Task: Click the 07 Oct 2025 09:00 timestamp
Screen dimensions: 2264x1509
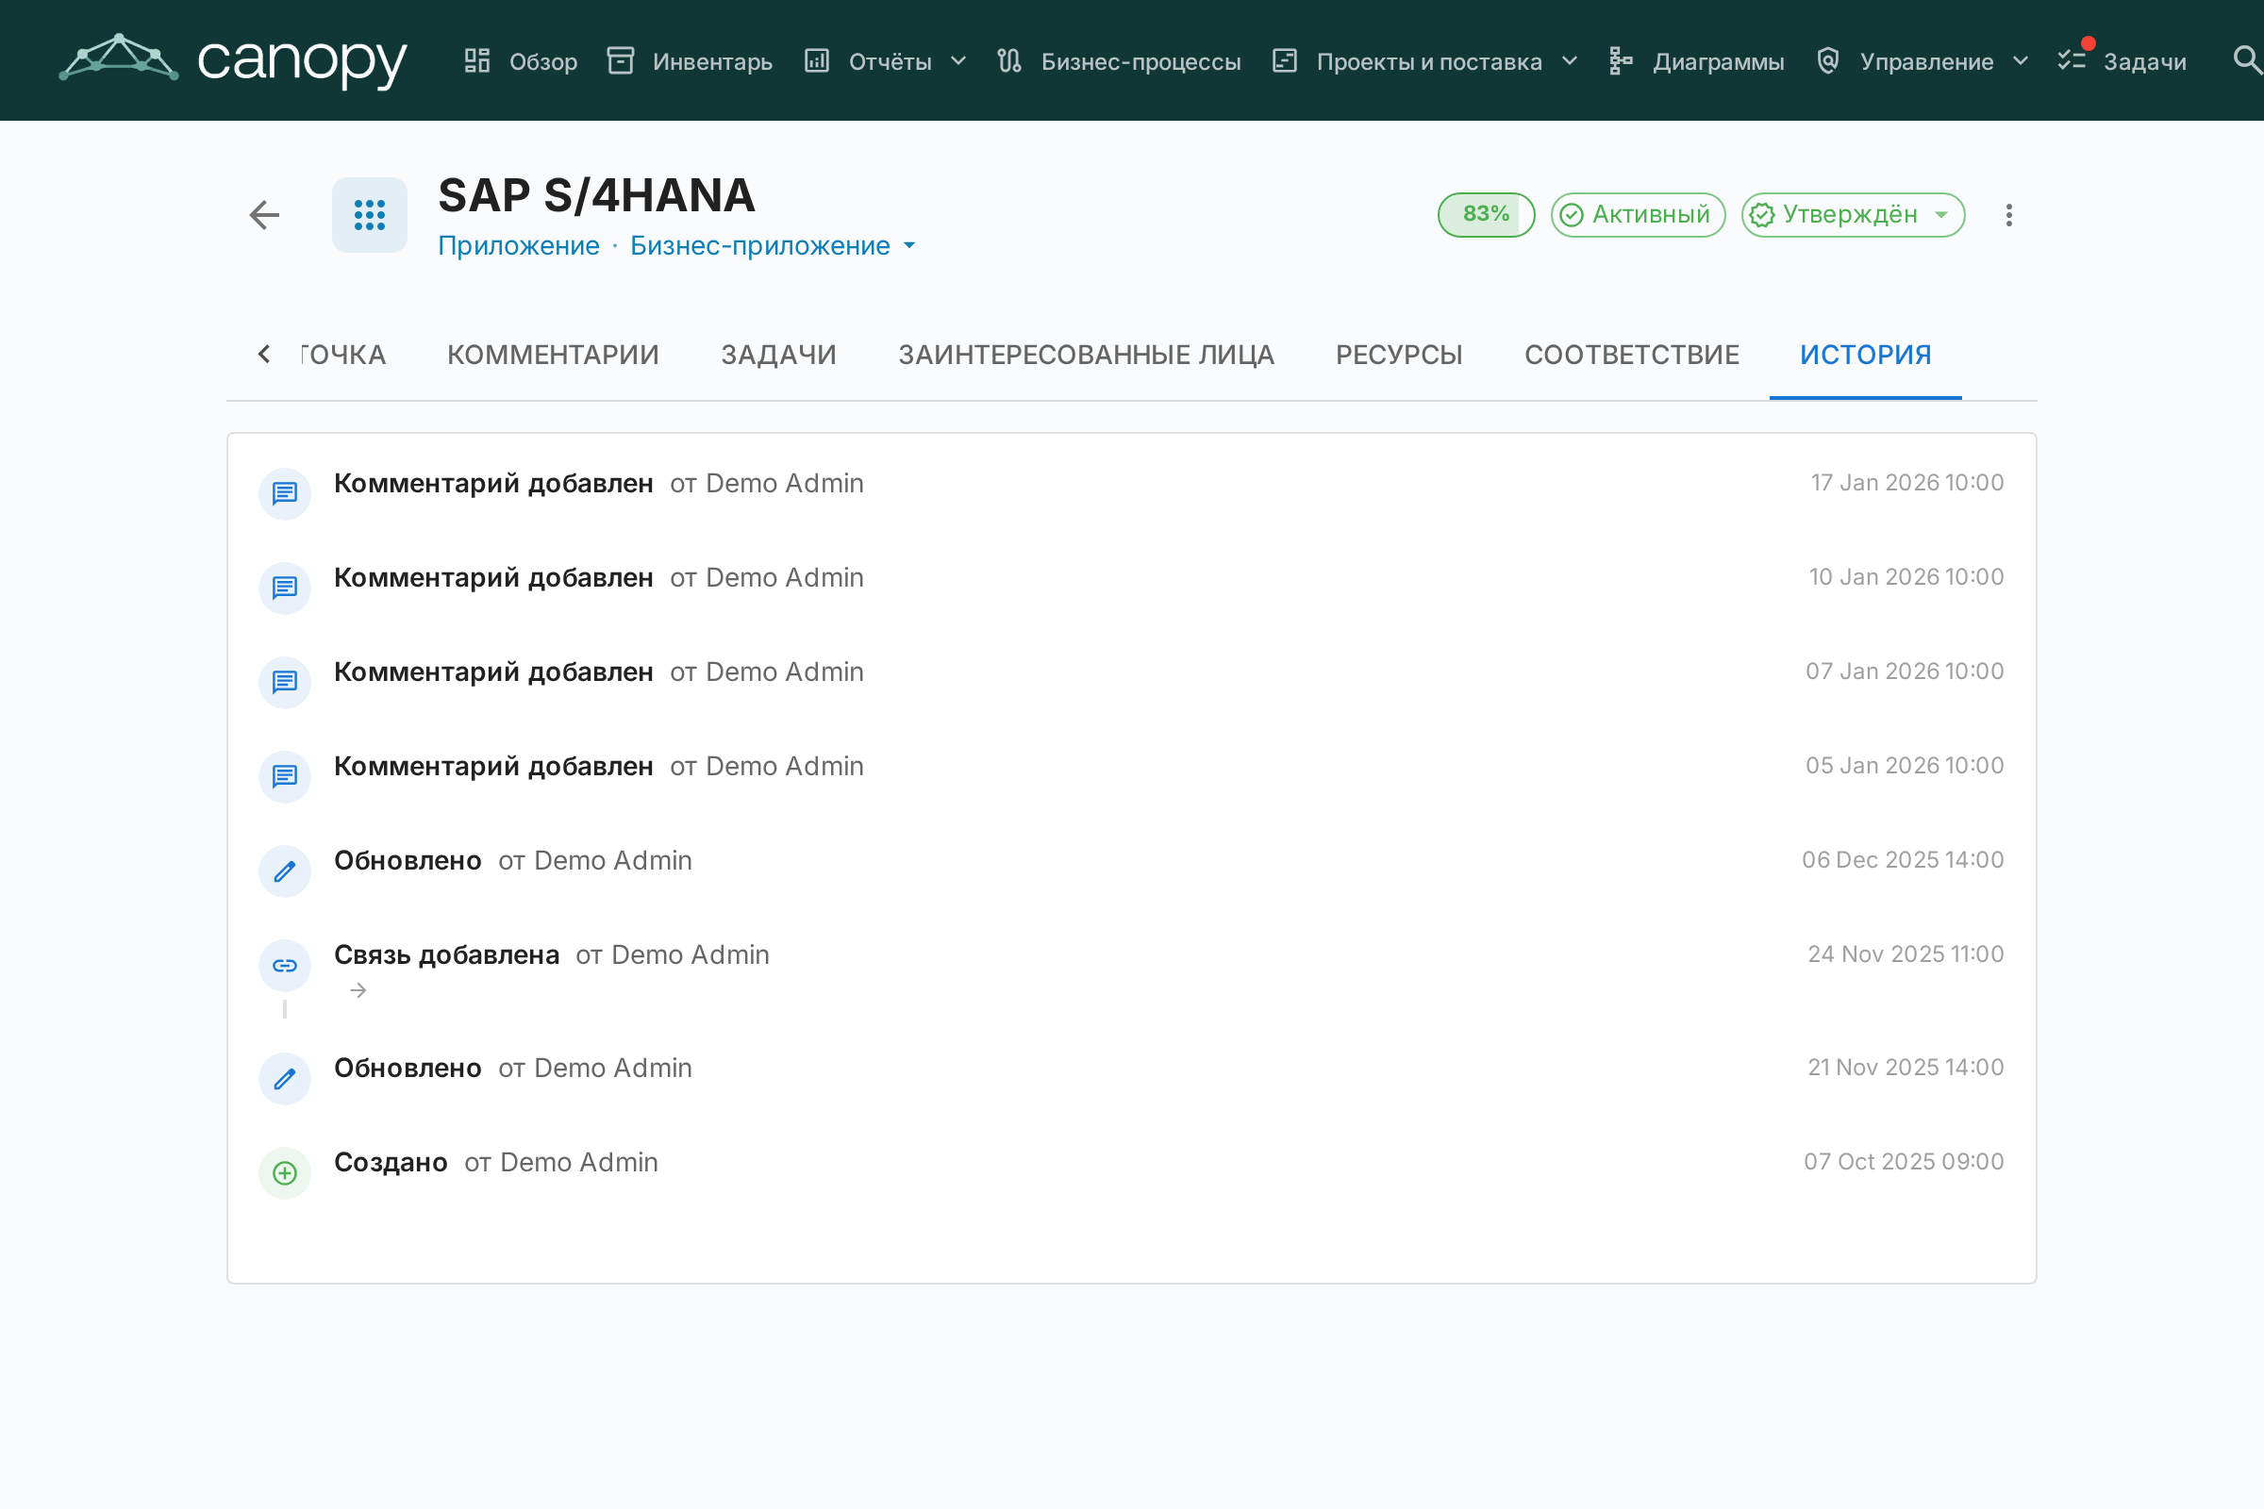Action: 1904,1163
